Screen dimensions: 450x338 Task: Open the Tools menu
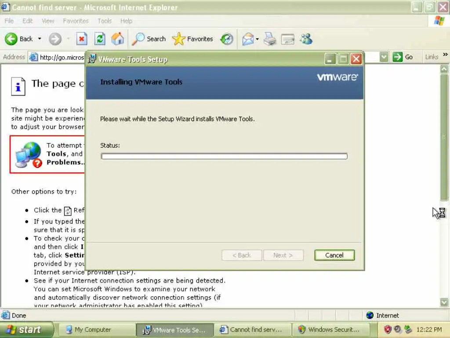pyautogui.click(x=105, y=21)
